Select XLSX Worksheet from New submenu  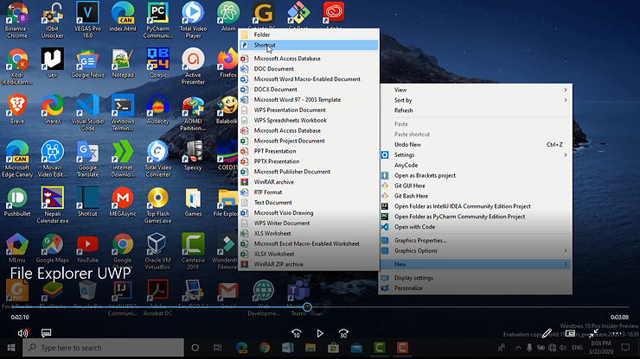coord(309,254)
